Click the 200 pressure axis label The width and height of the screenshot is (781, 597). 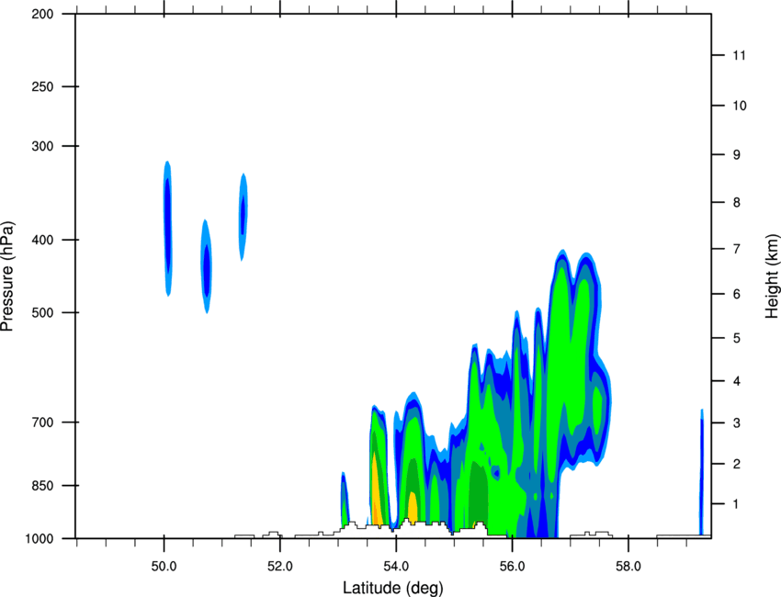[42, 14]
